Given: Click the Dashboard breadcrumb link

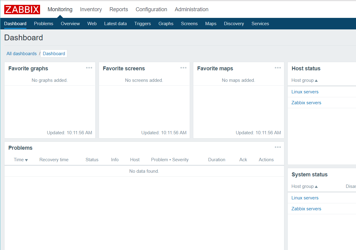Looking at the screenshot, I should pyautogui.click(x=54, y=54).
